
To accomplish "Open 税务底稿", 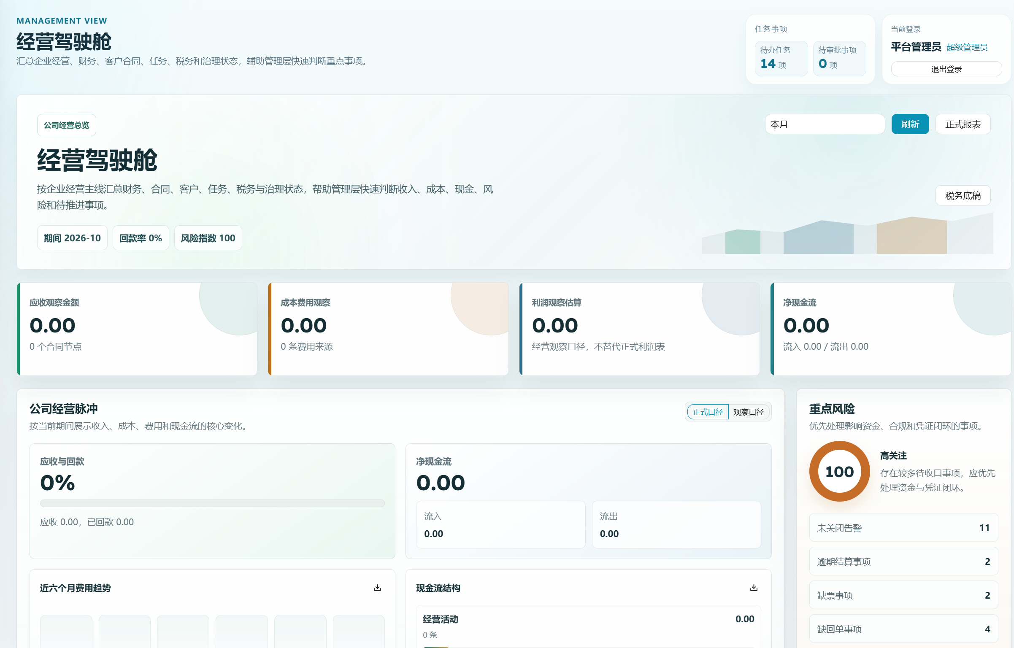I will 963,195.
